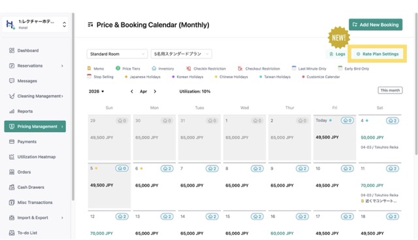Click the Memo legend icon
Viewport: 418px width, 240px height.
pyautogui.click(x=89, y=69)
